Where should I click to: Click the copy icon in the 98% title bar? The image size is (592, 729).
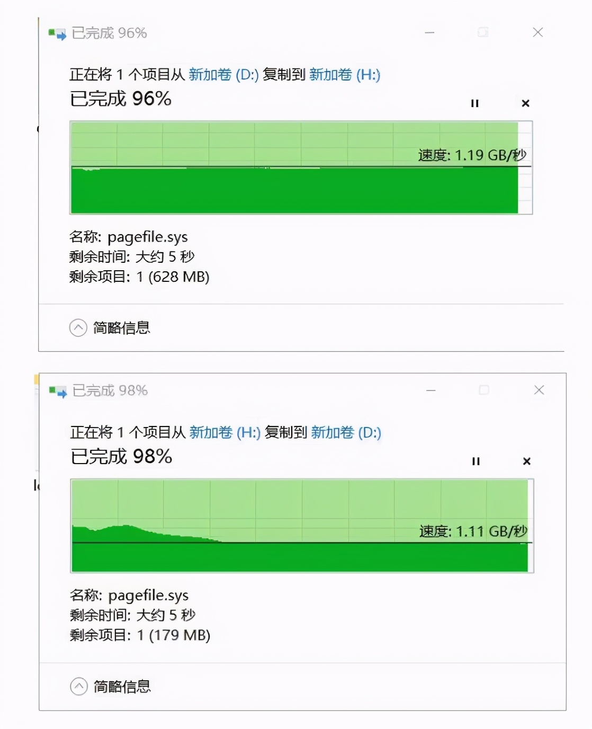58,392
